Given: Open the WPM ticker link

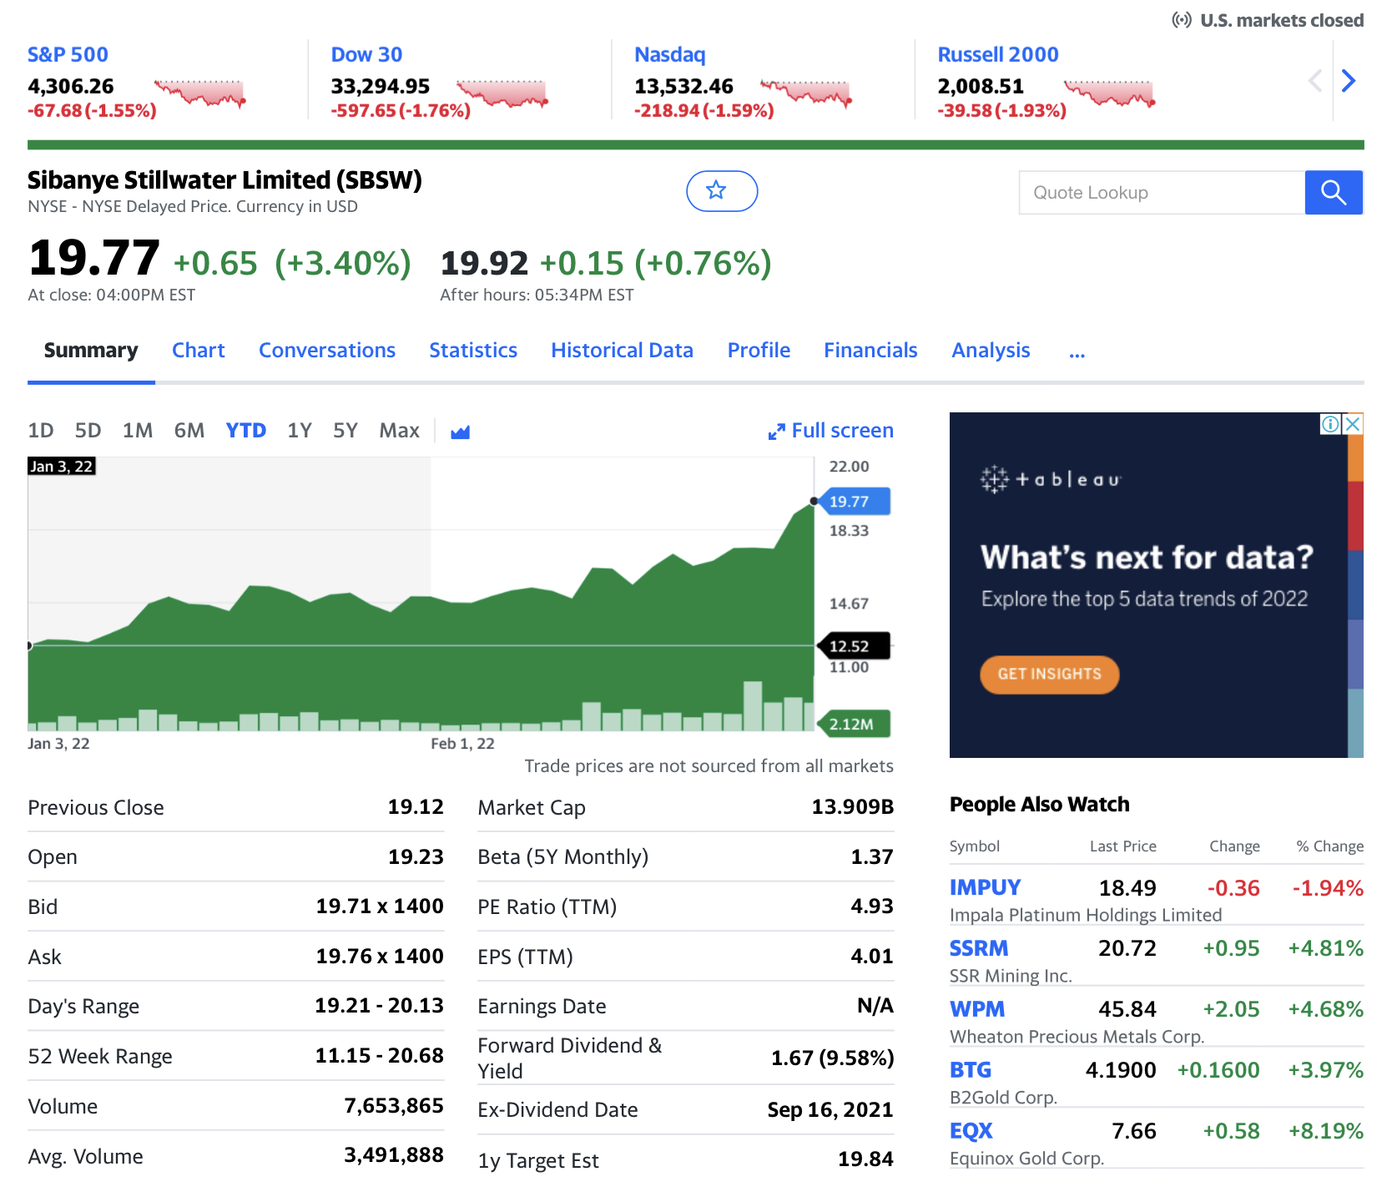Looking at the screenshot, I should tap(977, 1009).
